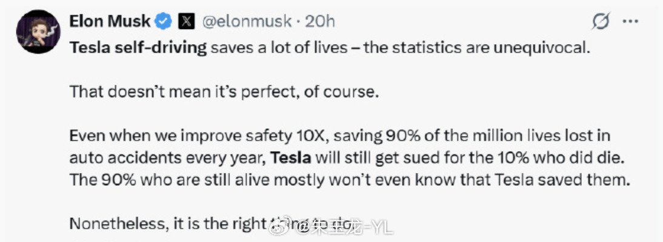Click the bold "Tesla self-driving" text
The height and width of the screenshot is (242, 663).
(x=138, y=48)
